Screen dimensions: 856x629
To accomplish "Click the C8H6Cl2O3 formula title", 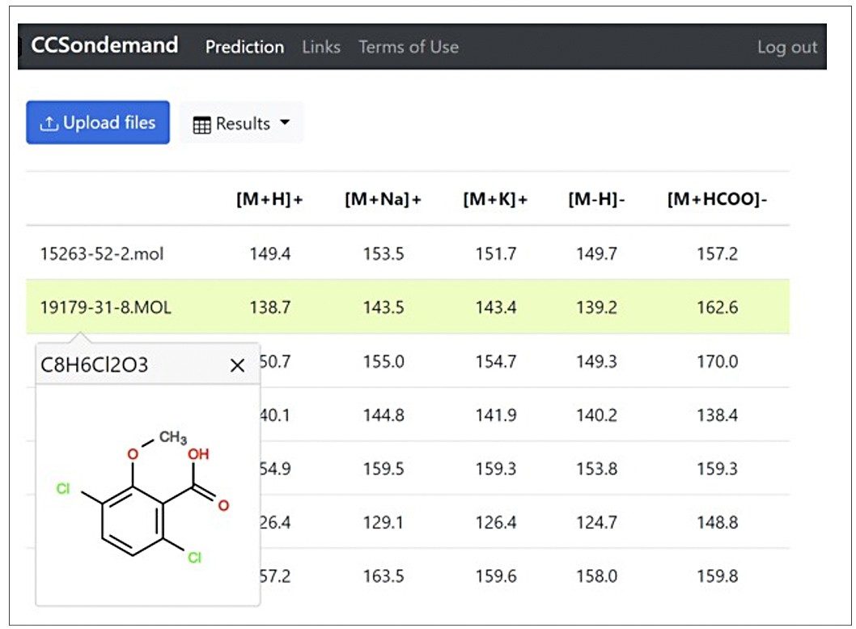I will pyautogui.click(x=94, y=365).
